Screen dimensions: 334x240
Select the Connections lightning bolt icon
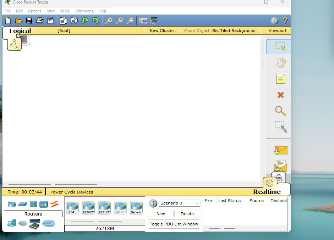(x=55, y=204)
